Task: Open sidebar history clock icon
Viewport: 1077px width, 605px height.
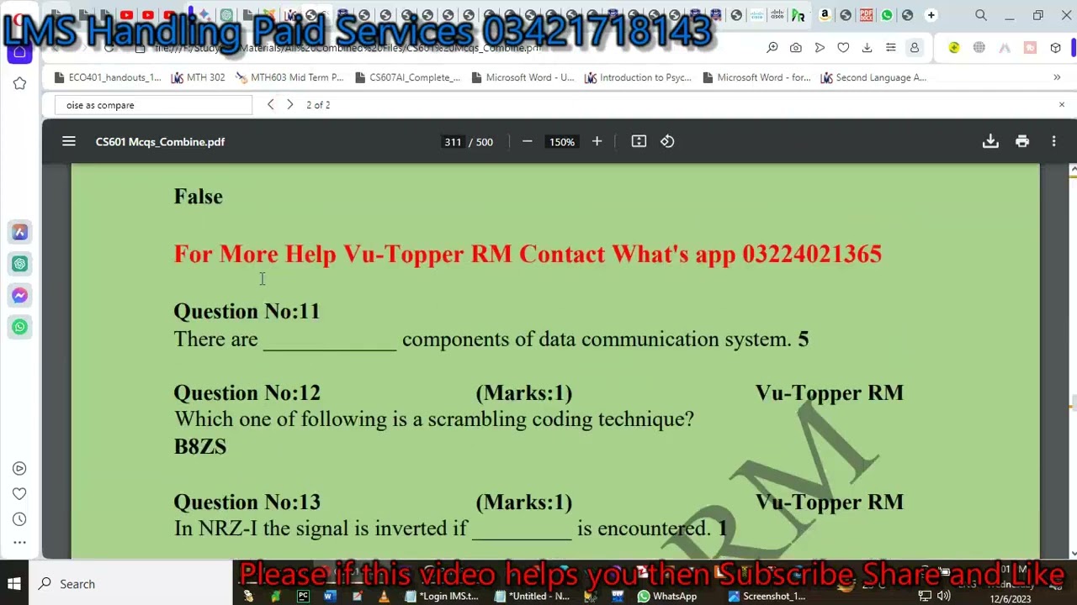Action: (x=19, y=519)
